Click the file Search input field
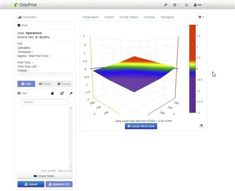The image size is (235, 191). [x=45, y=102]
